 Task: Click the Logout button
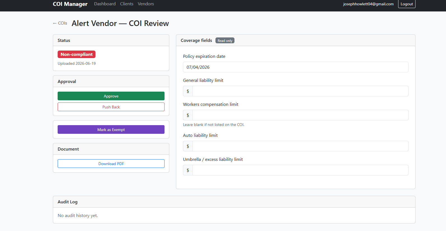tap(407, 4)
